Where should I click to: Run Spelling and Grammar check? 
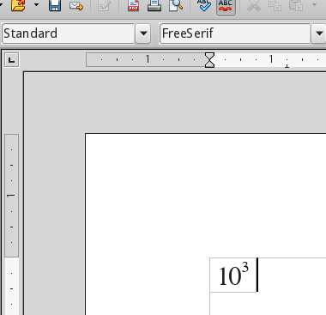(204, 5)
